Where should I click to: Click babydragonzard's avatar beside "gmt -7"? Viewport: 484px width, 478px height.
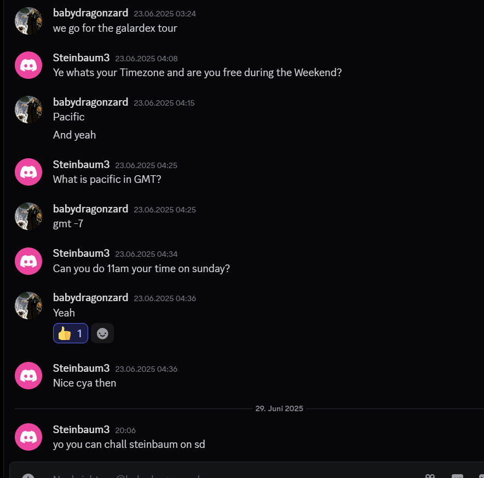tap(28, 216)
